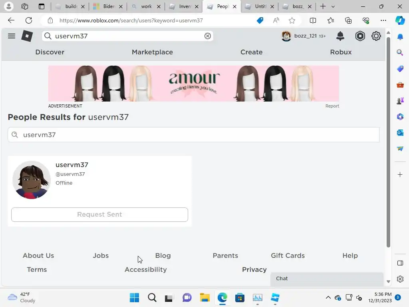
Task: Open the Roblox hamburger navigation menu
Action: click(x=12, y=36)
